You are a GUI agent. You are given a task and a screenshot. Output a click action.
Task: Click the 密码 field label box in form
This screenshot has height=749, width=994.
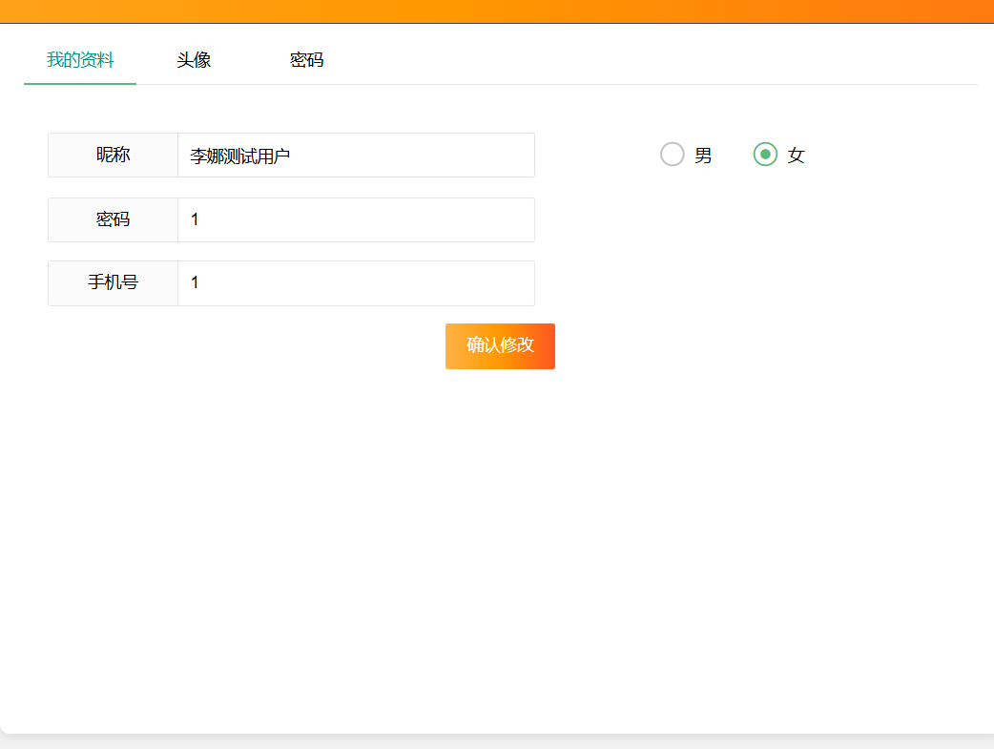tap(113, 219)
